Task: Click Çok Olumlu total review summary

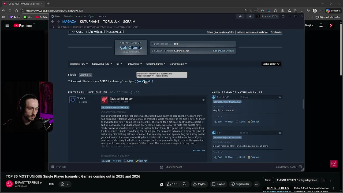Action: (131, 47)
